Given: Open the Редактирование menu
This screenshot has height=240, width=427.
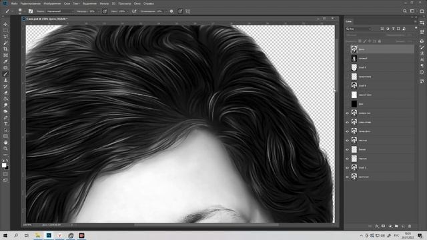Looking at the screenshot, I should pyautogui.click(x=31, y=3).
